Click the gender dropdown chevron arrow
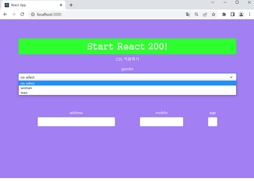Screen dimensions: 254x181 [x=231, y=77]
